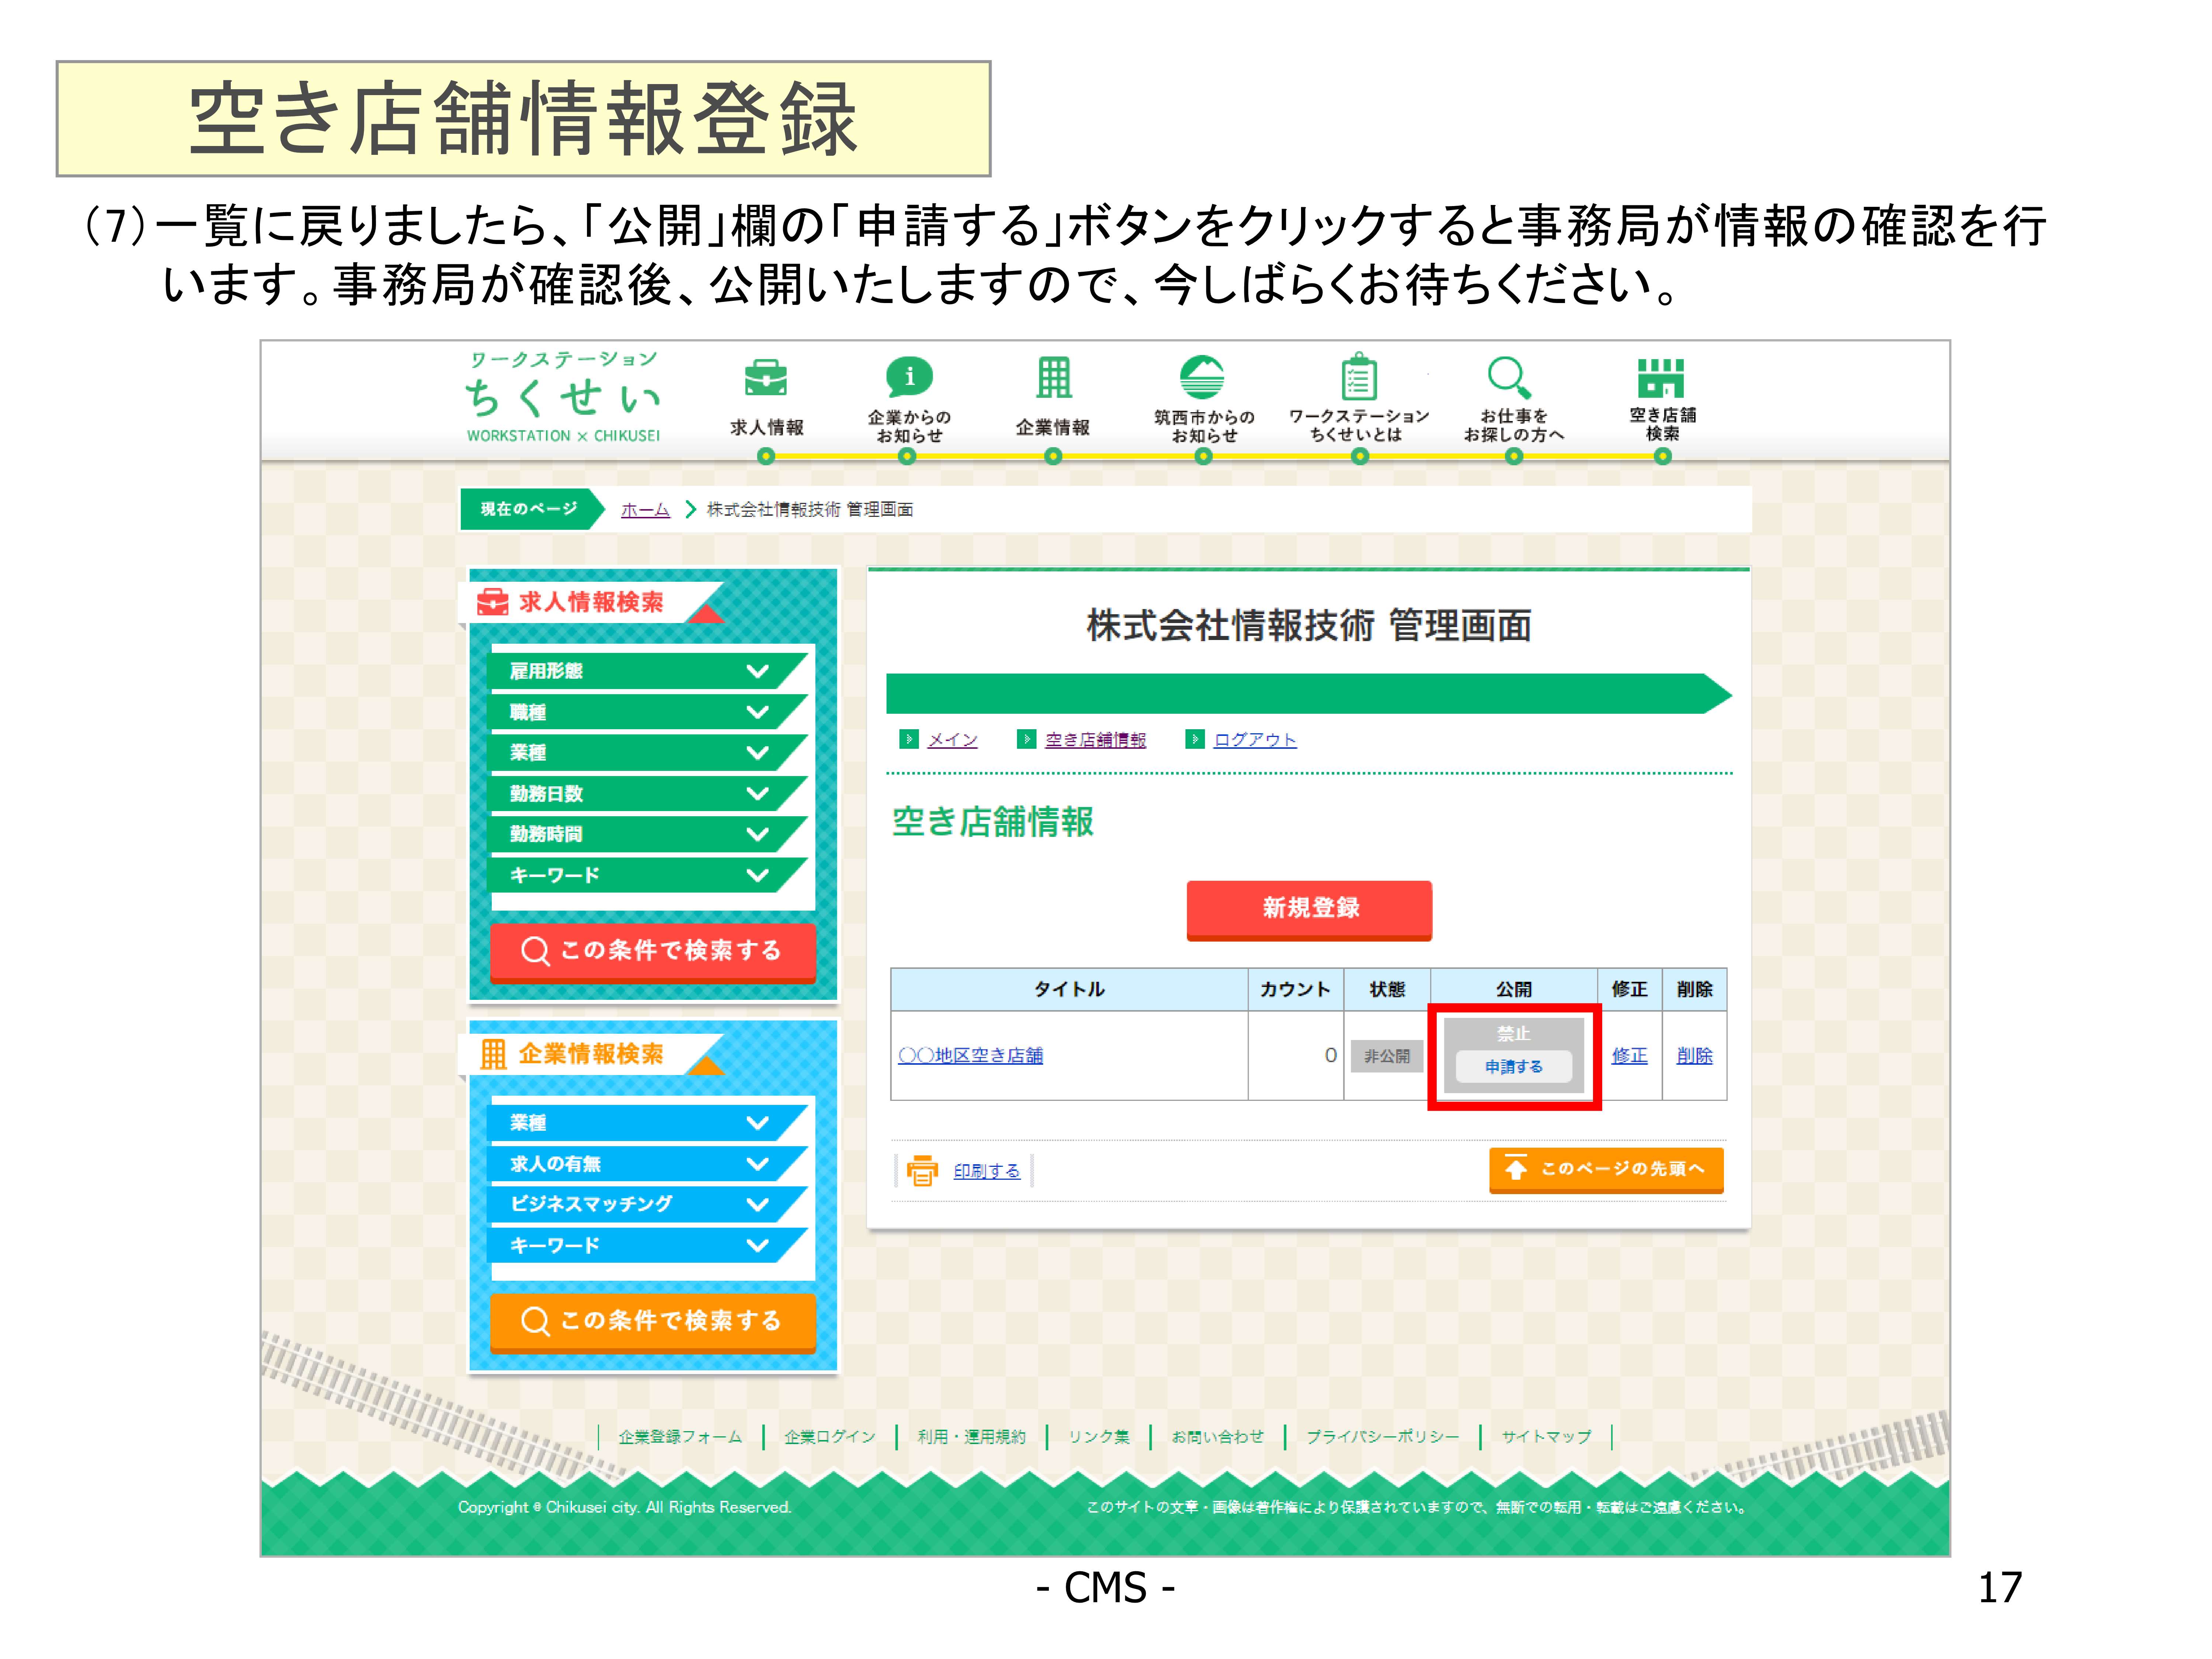Screen dimensions: 2212x1659
Task: Open the 企業ログイン footer link
Action: pyautogui.click(x=829, y=1437)
